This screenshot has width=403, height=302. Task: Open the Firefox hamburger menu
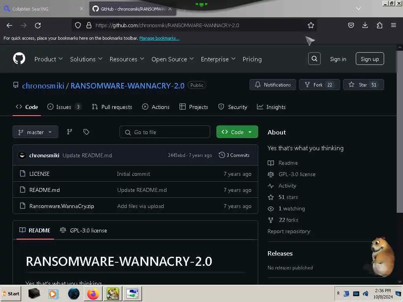(x=393, y=25)
